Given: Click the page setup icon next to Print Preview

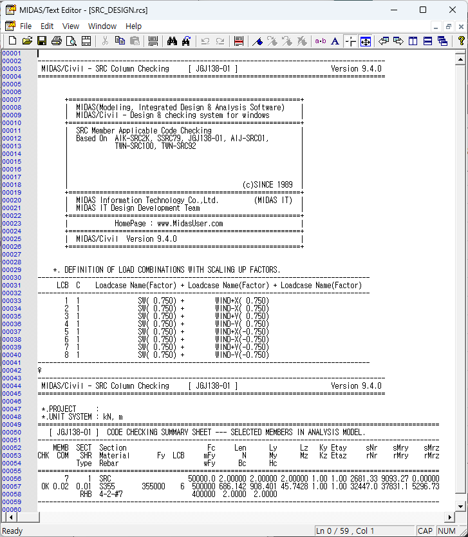Looking at the screenshot, I should [86, 41].
